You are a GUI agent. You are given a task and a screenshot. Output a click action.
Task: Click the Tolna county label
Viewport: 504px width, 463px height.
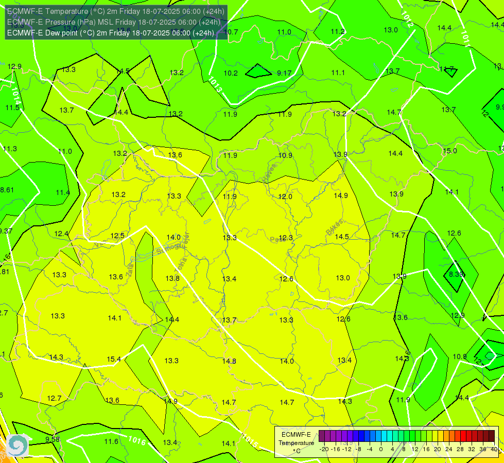(x=180, y=265)
